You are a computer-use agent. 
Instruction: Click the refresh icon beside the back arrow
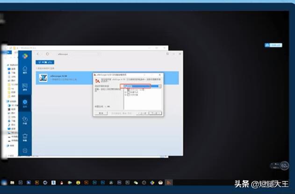pyautogui.click(x=47, y=54)
